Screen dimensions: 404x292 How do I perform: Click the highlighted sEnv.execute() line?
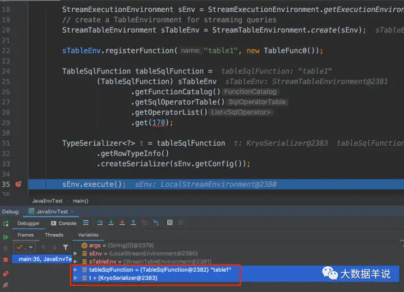tap(216, 184)
